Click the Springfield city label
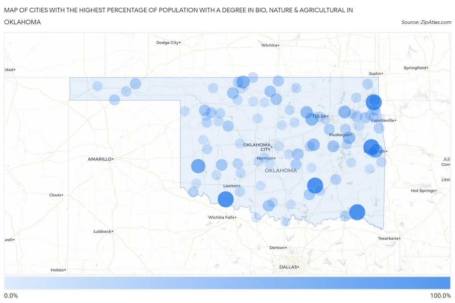This screenshot has height=303, width=455. coord(415,68)
